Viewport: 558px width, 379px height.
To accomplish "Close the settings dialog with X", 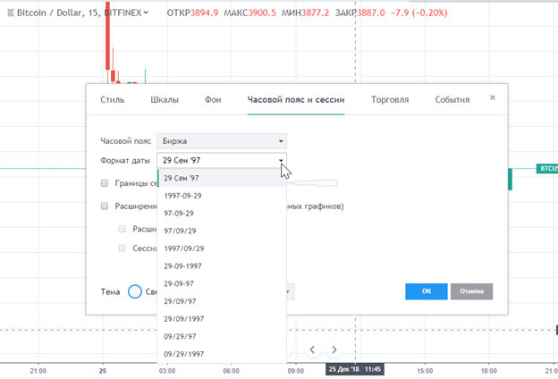I will [x=493, y=97].
